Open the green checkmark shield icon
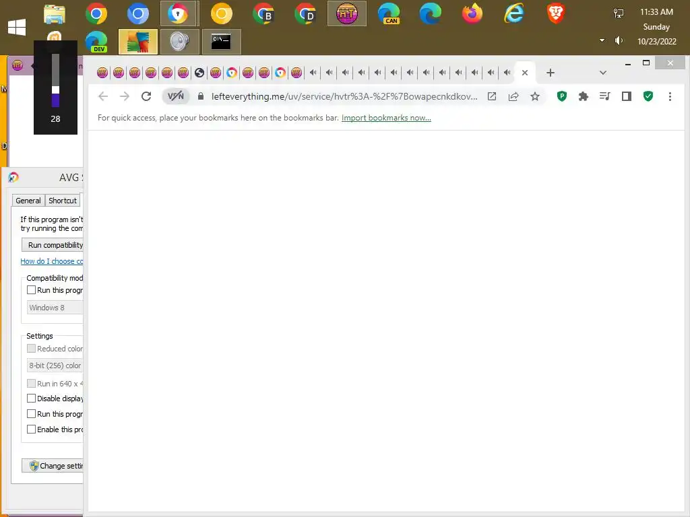This screenshot has width=690, height=517. click(x=648, y=96)
